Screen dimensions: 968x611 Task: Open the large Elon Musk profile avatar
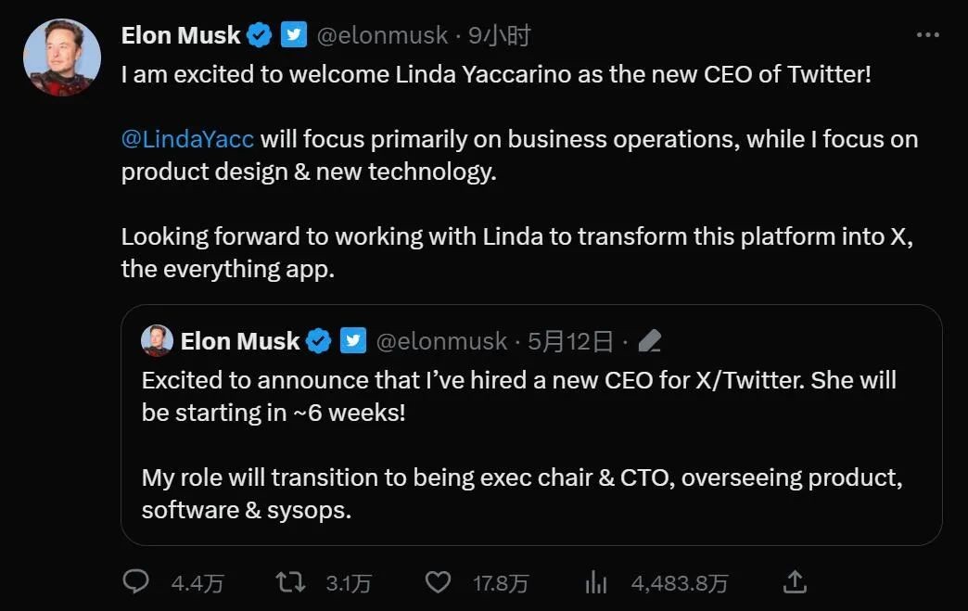click(62, 57)
